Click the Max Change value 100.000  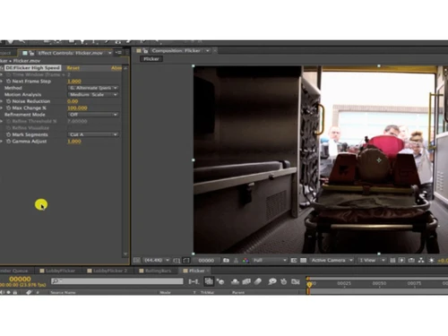[77, 108]
